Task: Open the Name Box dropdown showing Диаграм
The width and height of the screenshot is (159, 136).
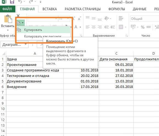Action: pyautogui.click(x=26, y=44)
